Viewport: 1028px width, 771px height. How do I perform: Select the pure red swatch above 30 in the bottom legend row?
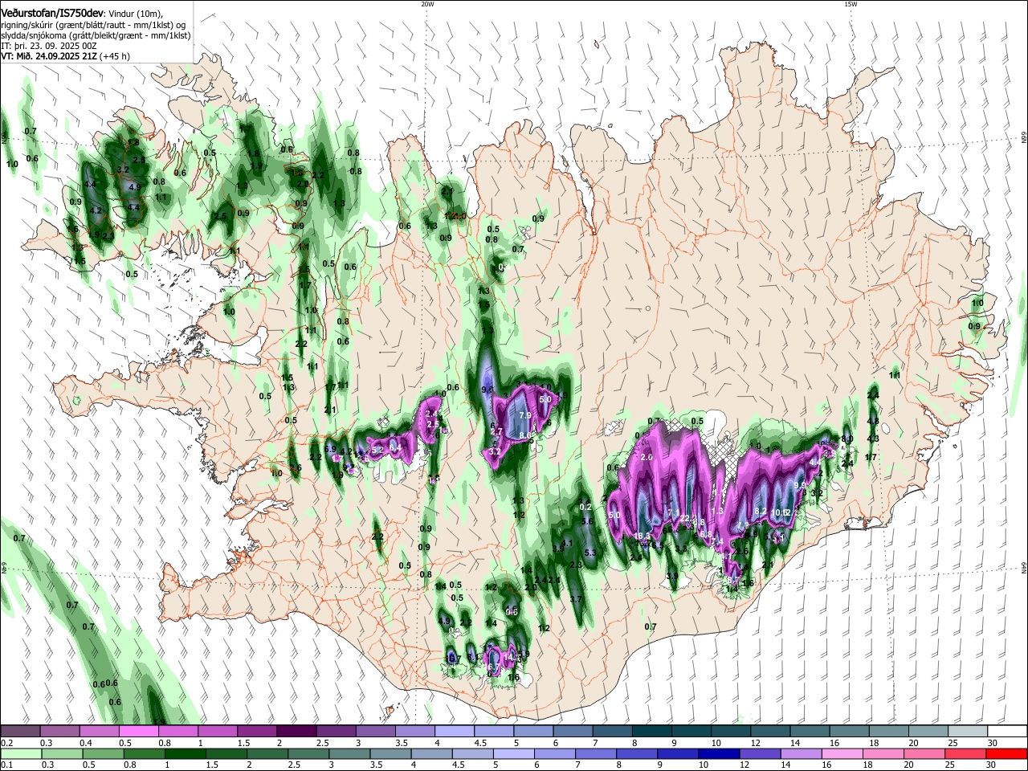[x=1006, y=753]
